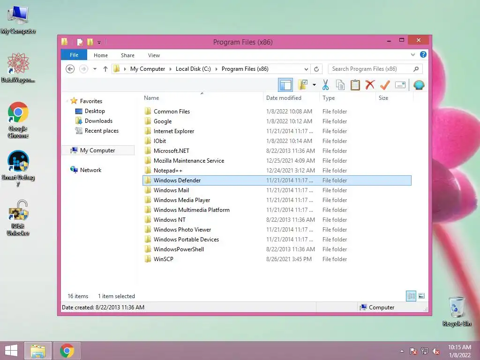This screenshot has width=480, height=360.
Task: Open the IObit Unlocker desktop shortcut
Action: 18,217
